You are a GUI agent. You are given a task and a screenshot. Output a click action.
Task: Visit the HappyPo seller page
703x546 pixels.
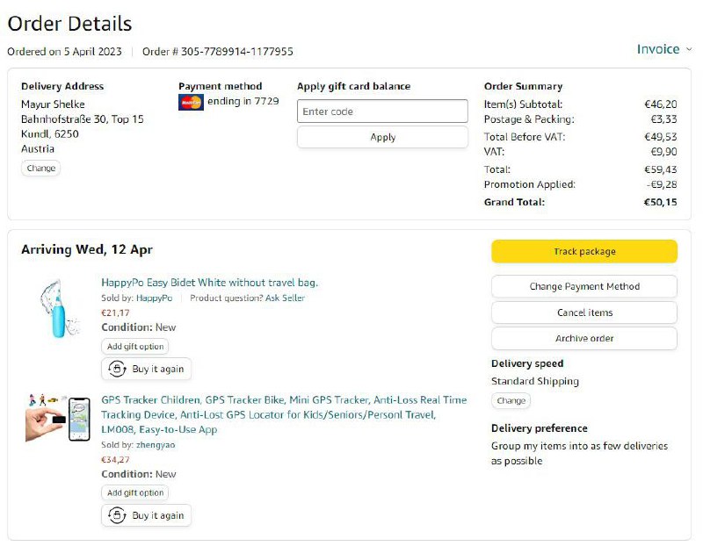(x=154, y=298)
